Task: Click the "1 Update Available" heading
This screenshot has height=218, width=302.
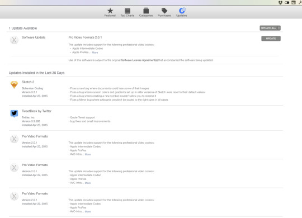Action: 23,28
